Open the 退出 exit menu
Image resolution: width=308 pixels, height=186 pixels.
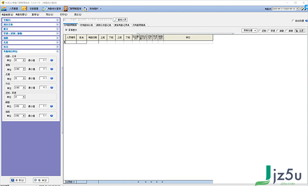(x=78, y=14)
